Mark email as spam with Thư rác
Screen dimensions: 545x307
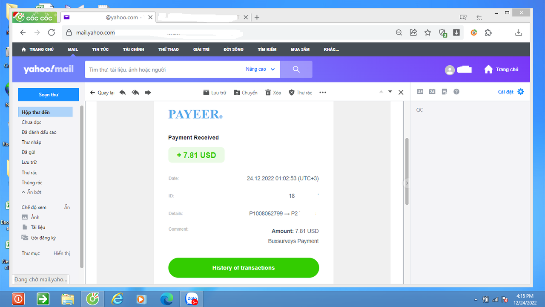coord(300,93)
